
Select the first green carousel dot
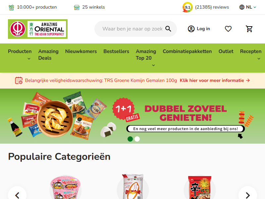click(x=130, y=139)
